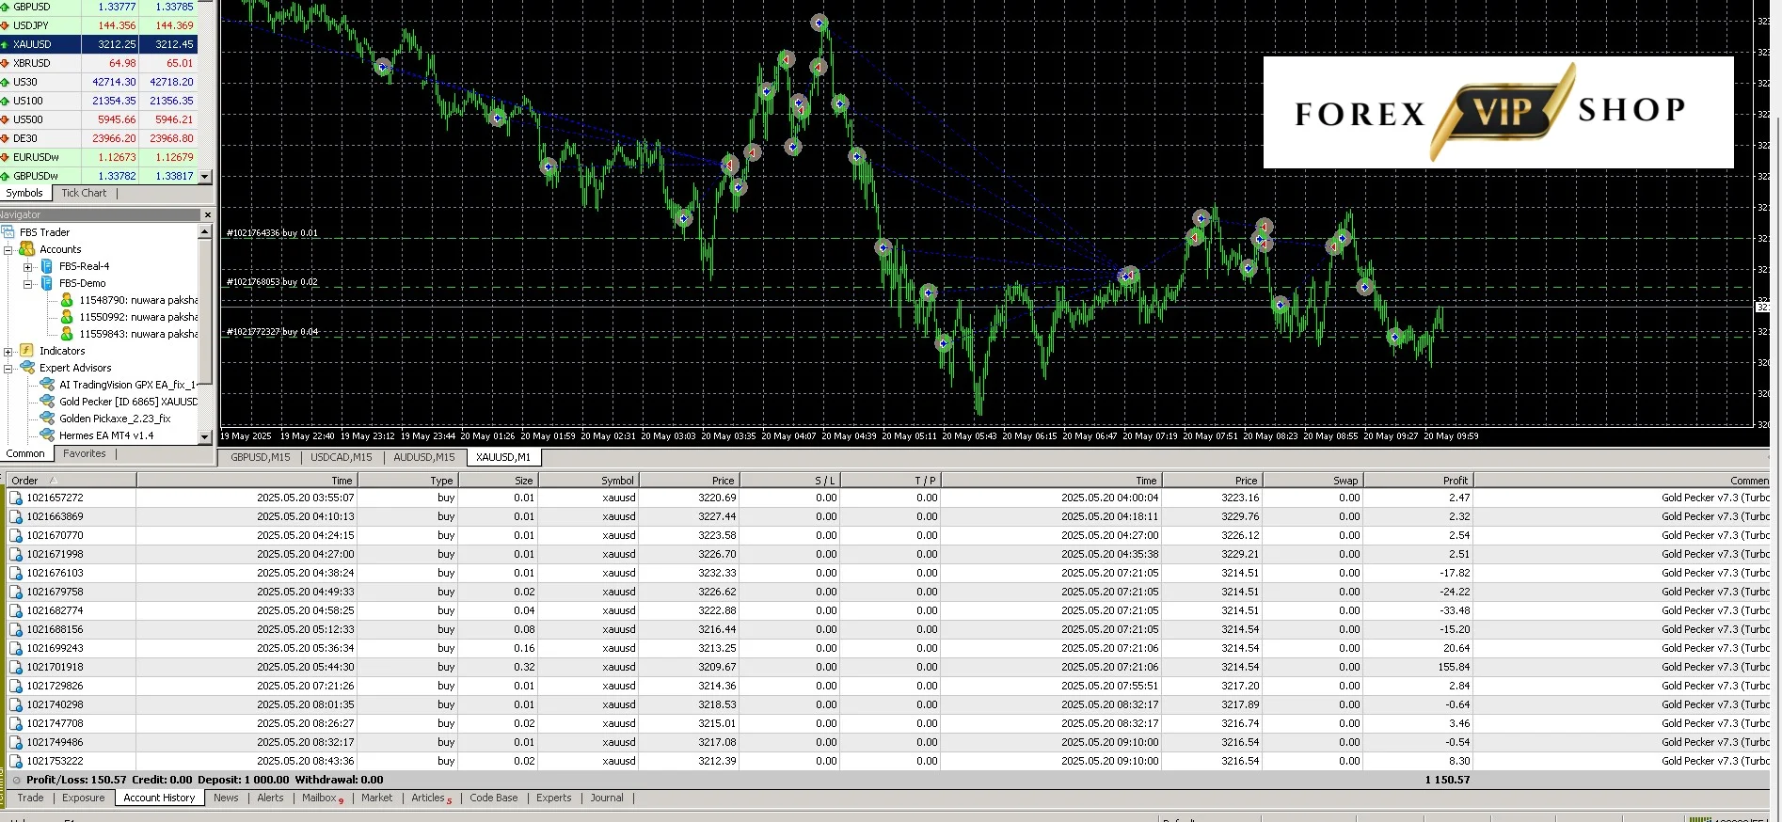Viewport: 1782px width, 822px height.
Task: Click the FBS-Demo server icon
Action: 47,283
